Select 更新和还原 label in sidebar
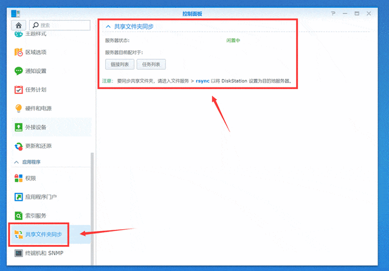The width and height of the screenshot is (389, 271). [x=38, y=146]
